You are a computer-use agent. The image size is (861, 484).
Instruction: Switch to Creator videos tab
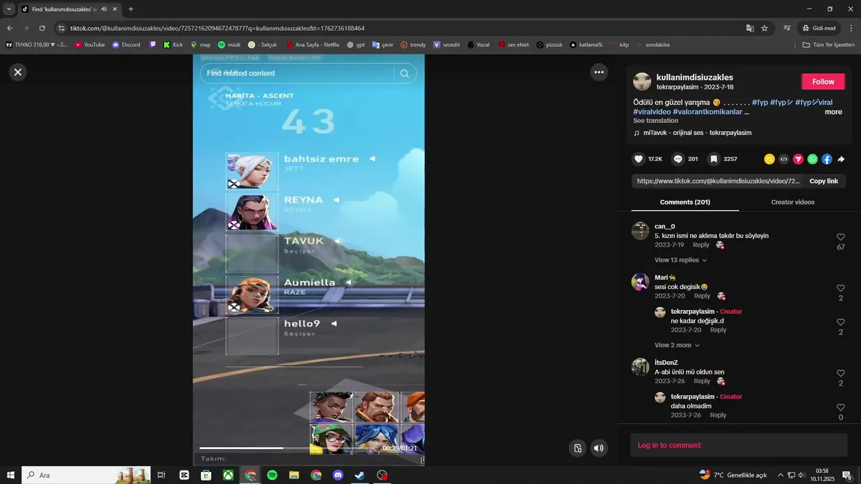click(x=792, y=202)
